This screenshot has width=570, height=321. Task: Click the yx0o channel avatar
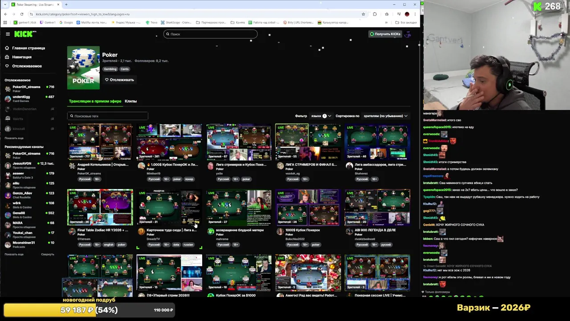click(211, 166)
